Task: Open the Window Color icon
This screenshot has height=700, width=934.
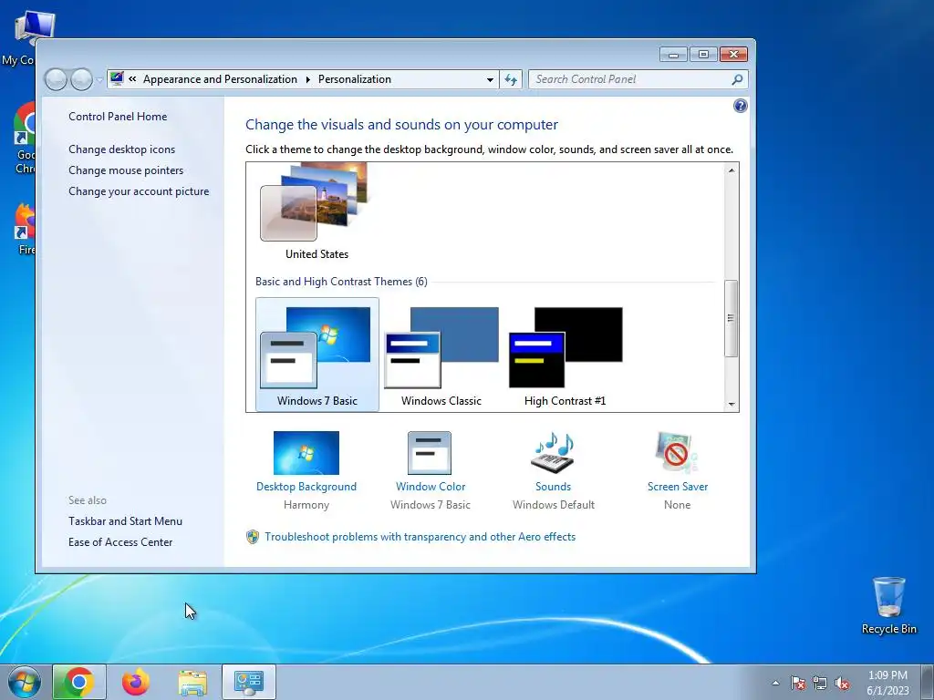Action: pos(430,453)
